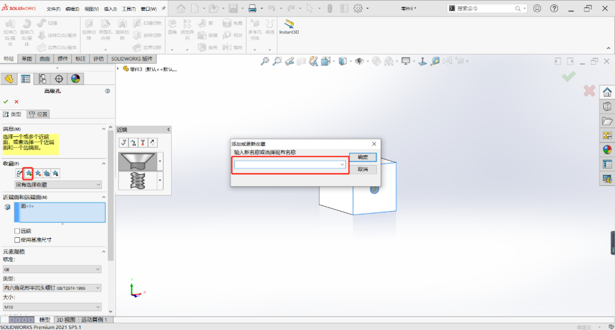Click the Zoom to Area icon

click(x=277, y=61)
